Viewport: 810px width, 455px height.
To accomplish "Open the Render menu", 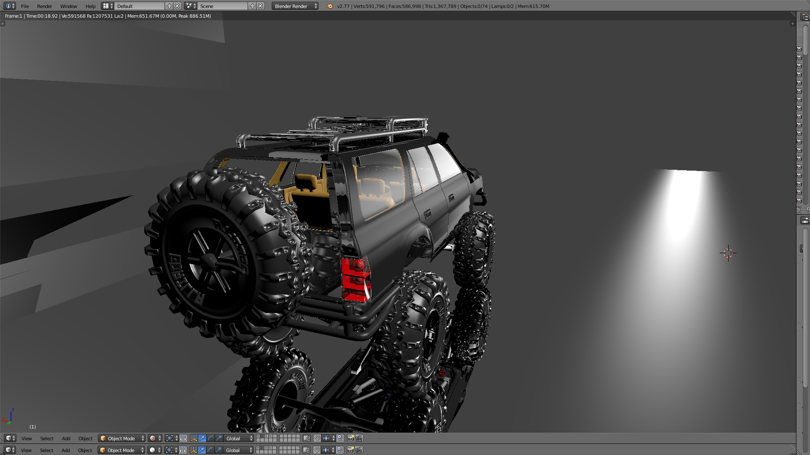I will (44, 6).
